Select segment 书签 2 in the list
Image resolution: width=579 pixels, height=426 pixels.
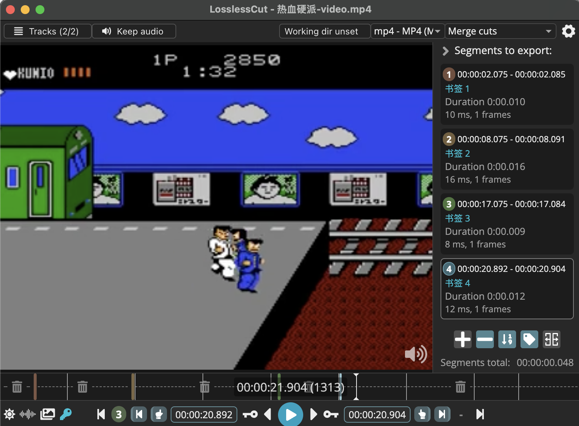[507, 159]
